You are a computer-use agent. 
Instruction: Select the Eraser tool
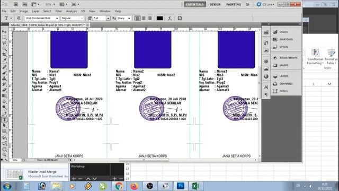click(x=4, y=90)
